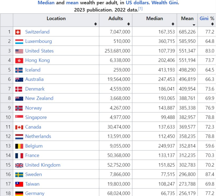Click the Canada flag icon
Screen dimensions: 216x196
click(19, 127)
